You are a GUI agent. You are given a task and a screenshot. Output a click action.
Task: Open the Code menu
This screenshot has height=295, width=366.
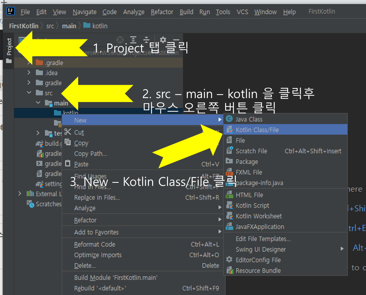(x=110, y=12)
